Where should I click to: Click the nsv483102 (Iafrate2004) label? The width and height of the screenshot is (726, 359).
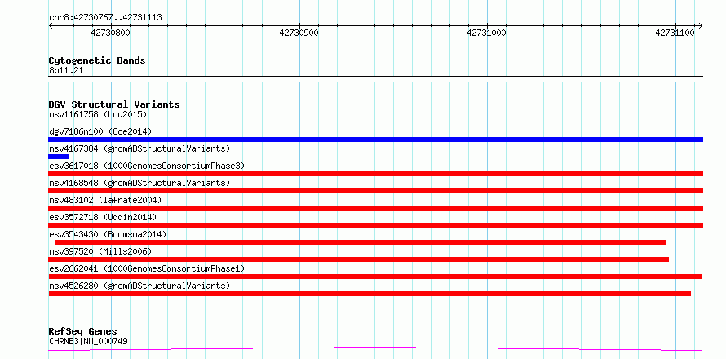(x=105, y=200)
